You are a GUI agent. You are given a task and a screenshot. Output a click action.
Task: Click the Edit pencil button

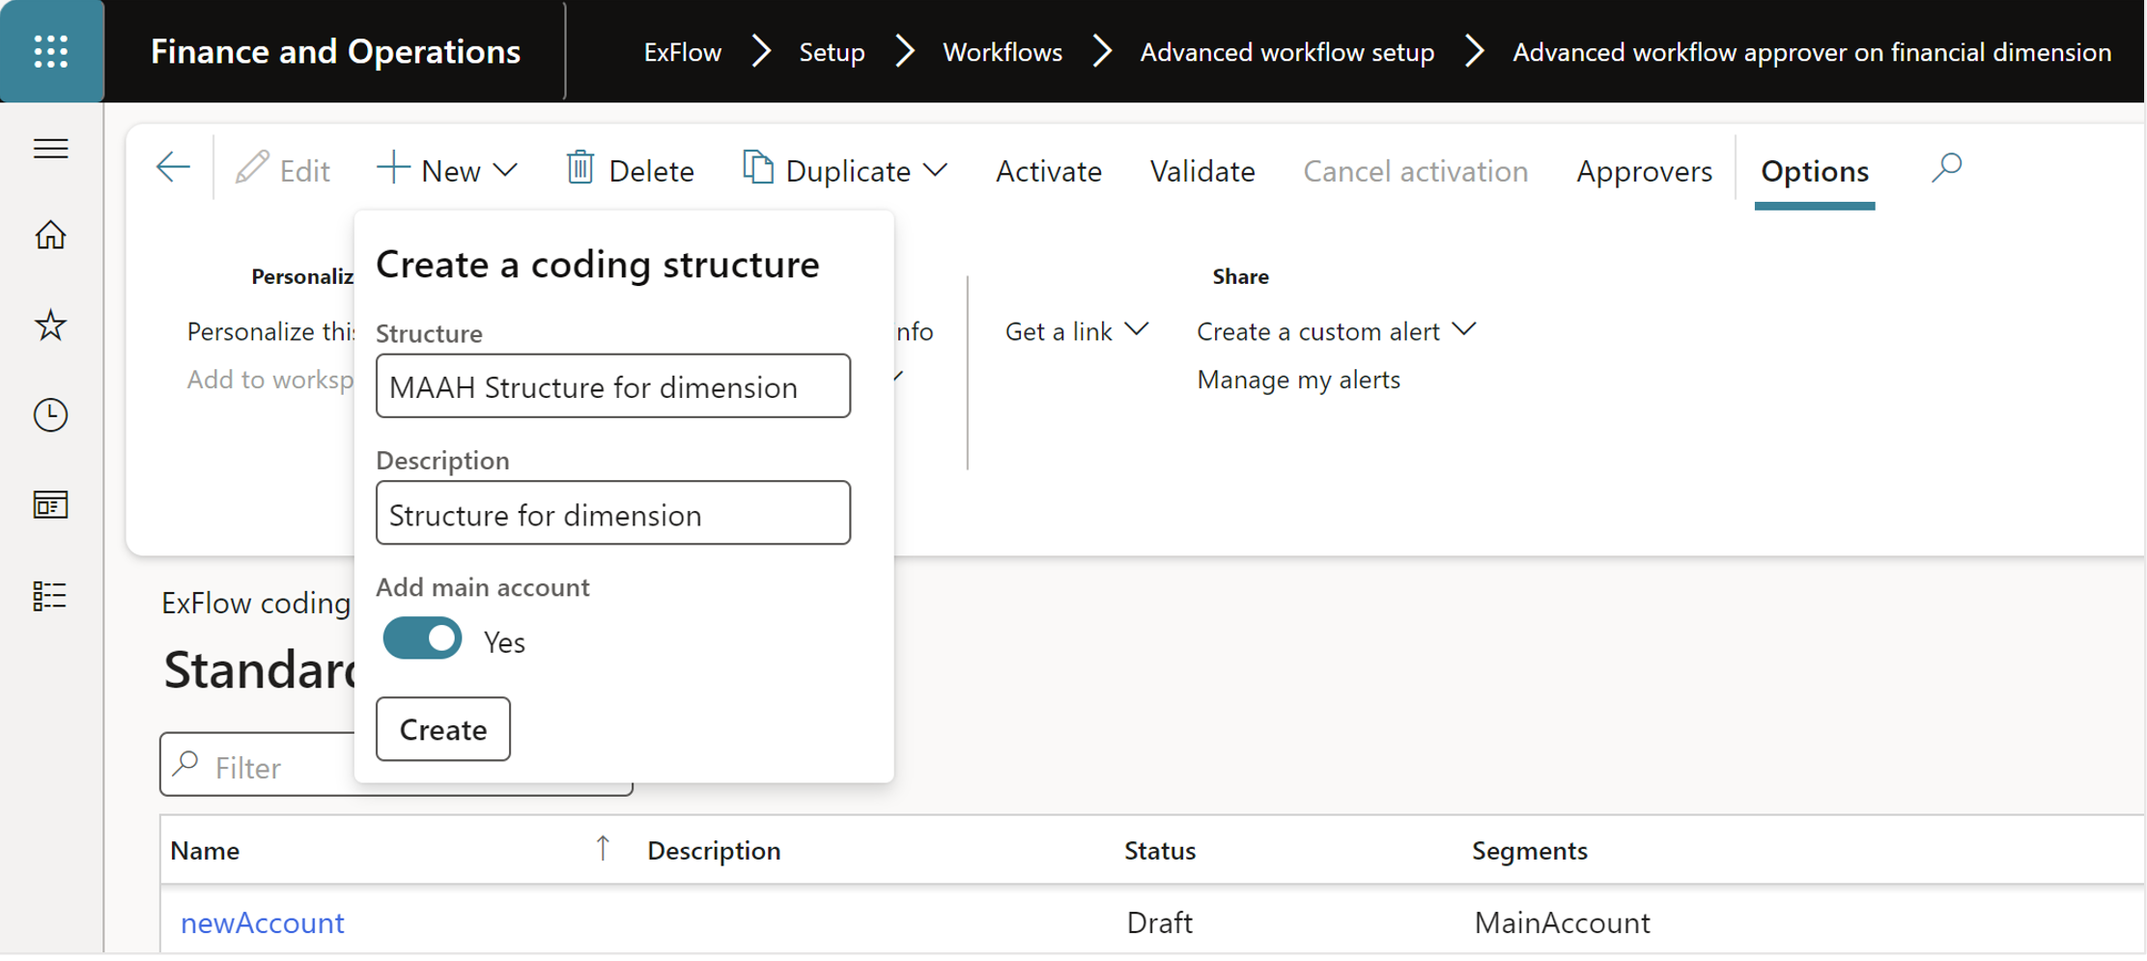pyautogui.click(x=283, y=170)
